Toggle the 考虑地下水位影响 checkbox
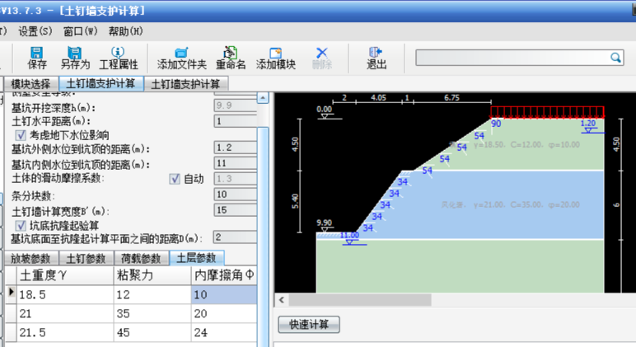Viewport: 636px width, 347px height. [x=21, y=134]
